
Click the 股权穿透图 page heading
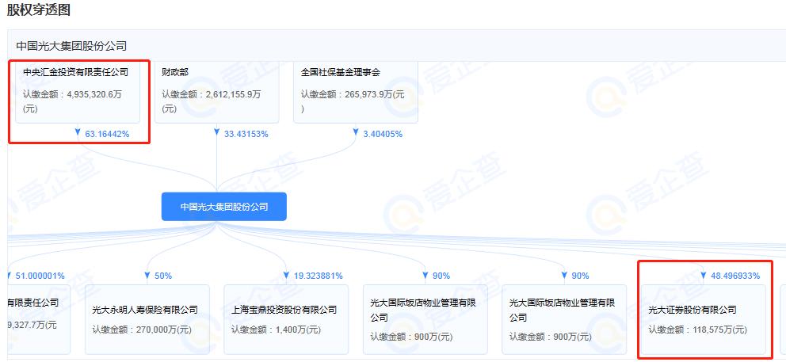[x=39, y=11]
